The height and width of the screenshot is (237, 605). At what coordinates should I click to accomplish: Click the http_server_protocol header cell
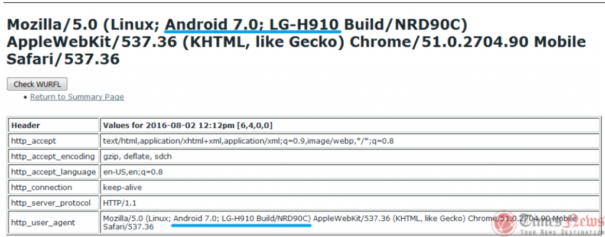[x=54, y=203]
